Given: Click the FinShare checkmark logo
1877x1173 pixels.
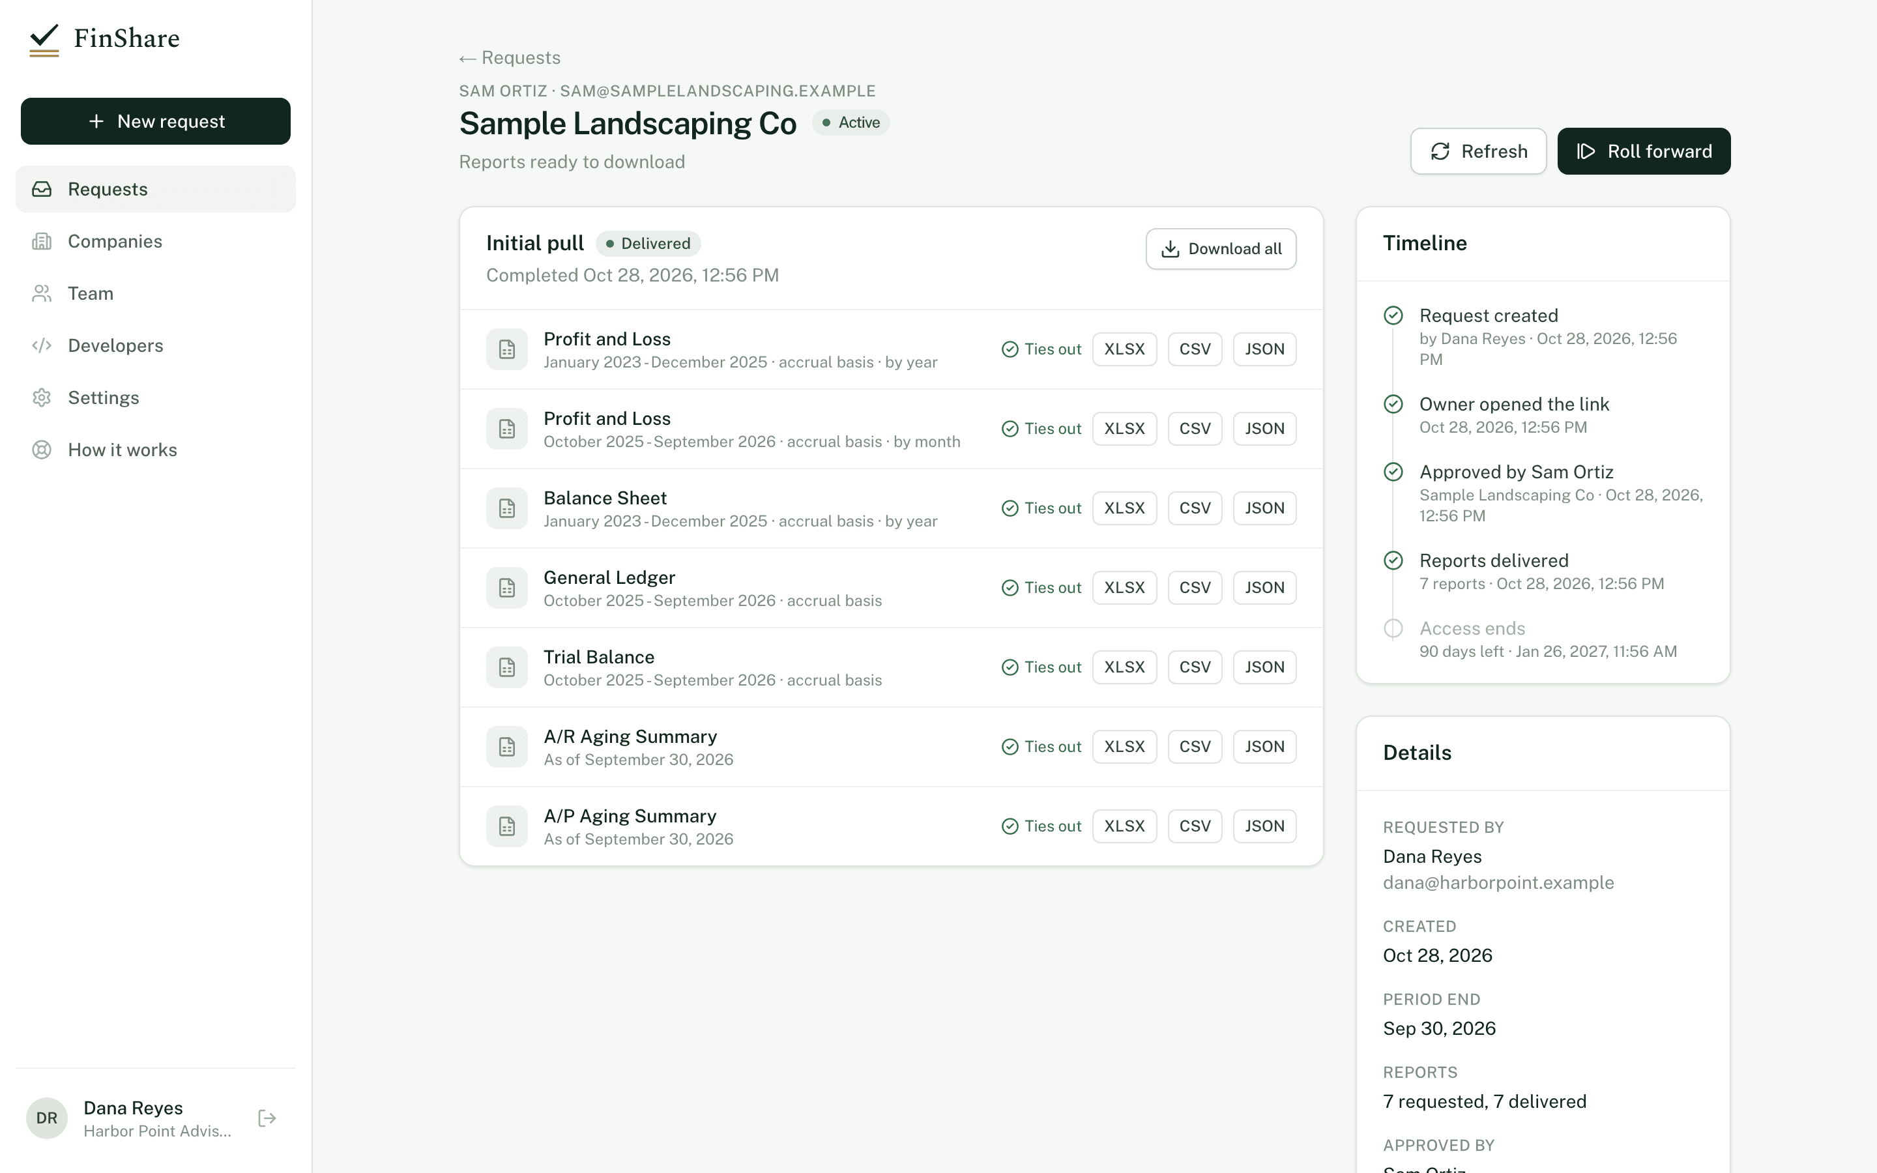Looking at the screenshot, I should tap(44, 40).
